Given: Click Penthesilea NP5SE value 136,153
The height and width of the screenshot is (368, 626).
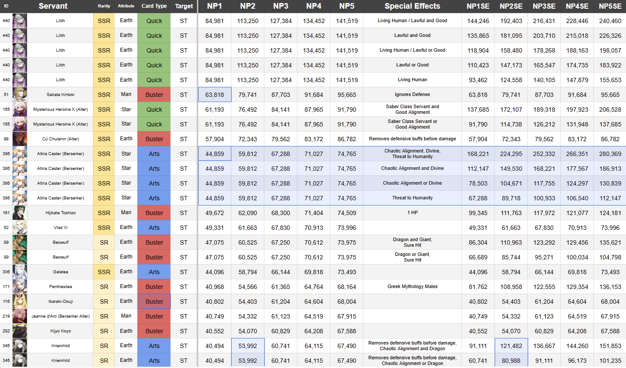Looking at the screenshot, I should (x=610, y=287).
